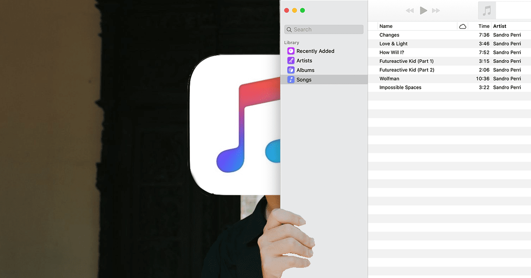Select the Recently Added sidebar icon
Image resolution: width=531 pixels, height=278 pixels.
291,51
